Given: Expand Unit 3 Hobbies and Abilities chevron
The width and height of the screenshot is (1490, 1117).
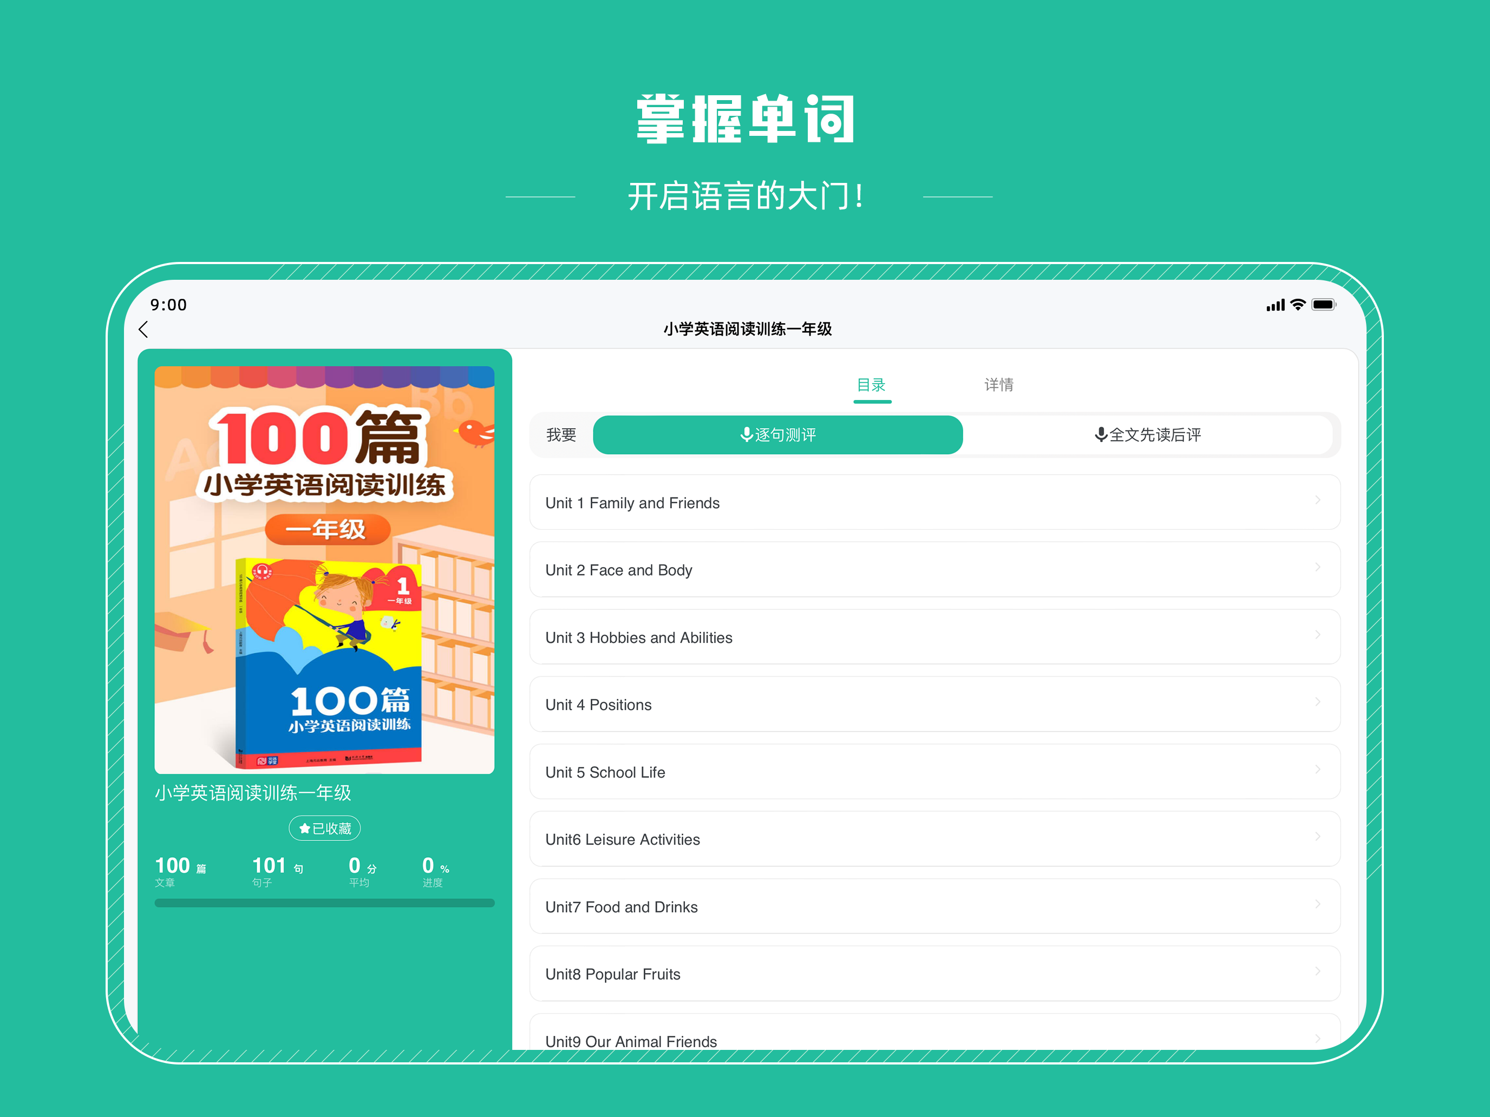Looking at the screenshot, I should click(1318, 634).
